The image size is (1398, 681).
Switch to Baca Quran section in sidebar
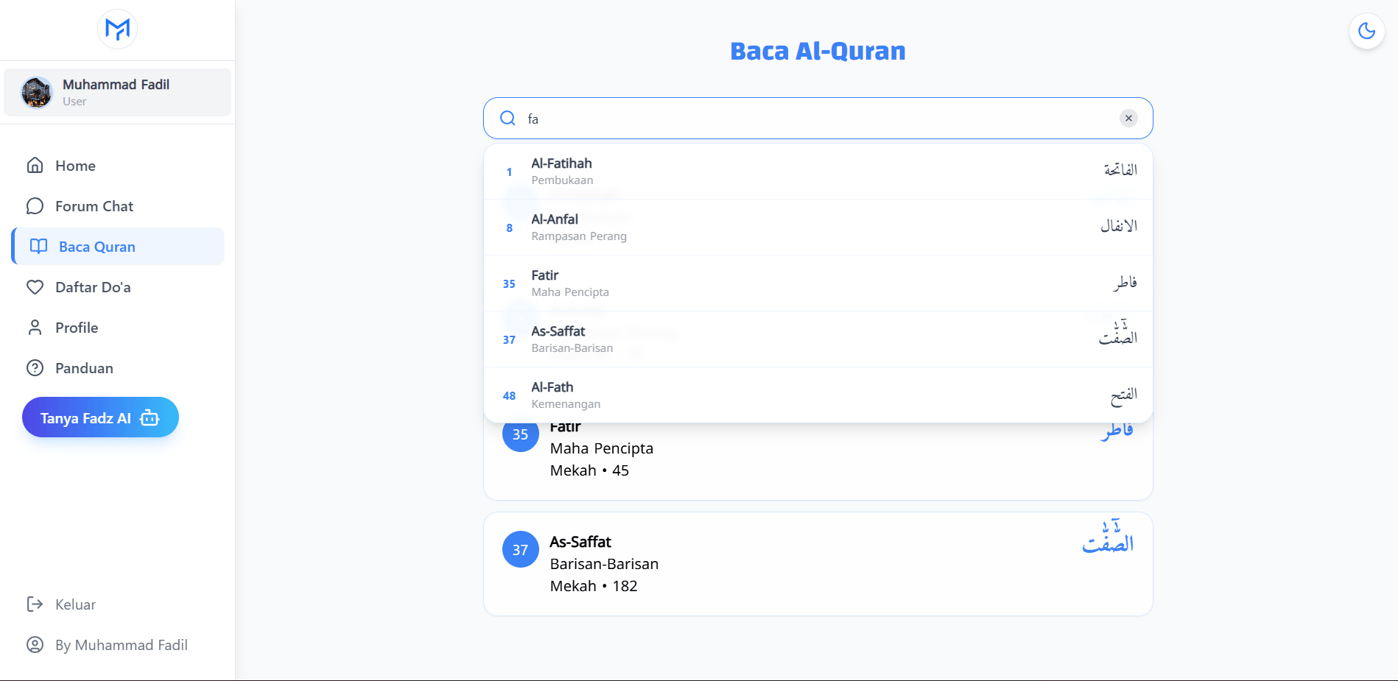coord(96,247)
